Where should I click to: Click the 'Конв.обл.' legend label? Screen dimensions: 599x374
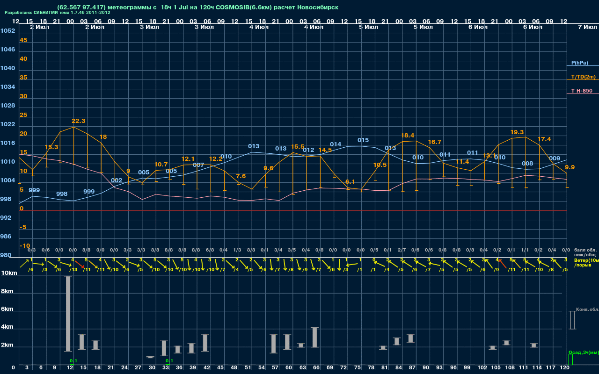pyautogui.click(x=587, y=309)
